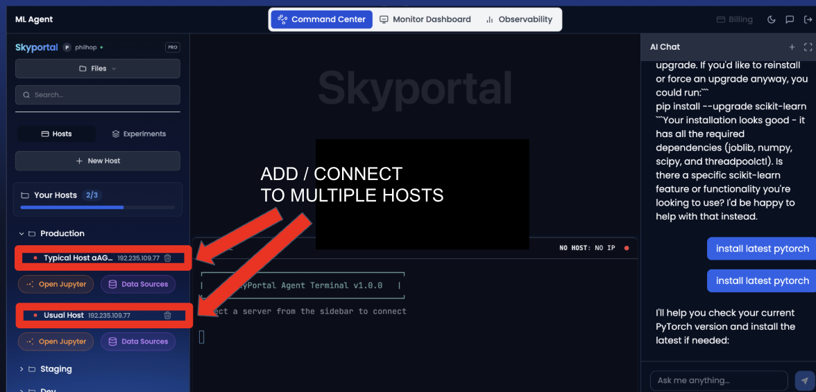The height and width of the screenshot is (392, 816).
Task: Expand AI Chat to fullscreen
Action: 808,47
